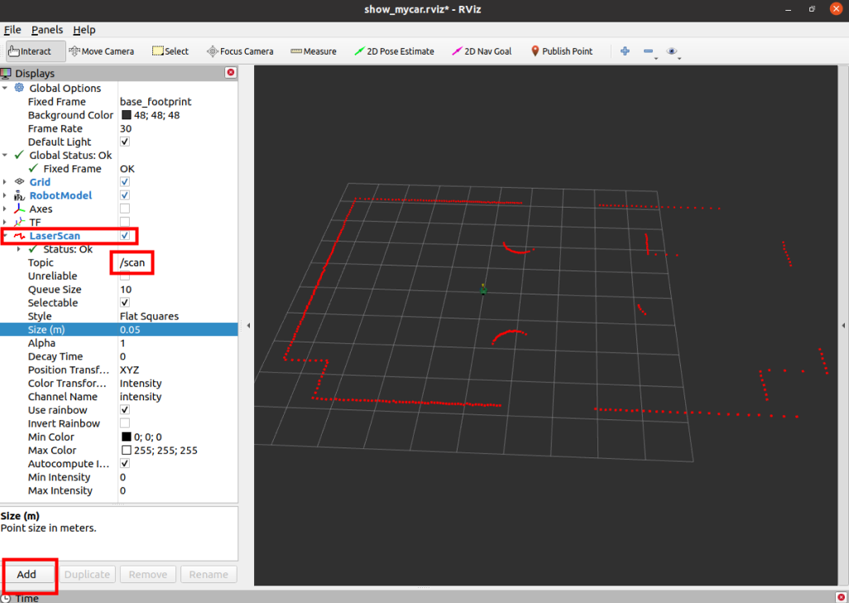Activate the 2D Pose Estimate tool
The height and width of the screenshot is (603, 849).
(x=394, y=51)
